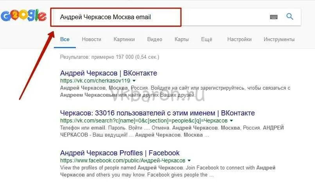Open Андрей Черкасов Profiles | Facebook result
The width and height of the screenshot is (315, 189).
click(120, 153)
